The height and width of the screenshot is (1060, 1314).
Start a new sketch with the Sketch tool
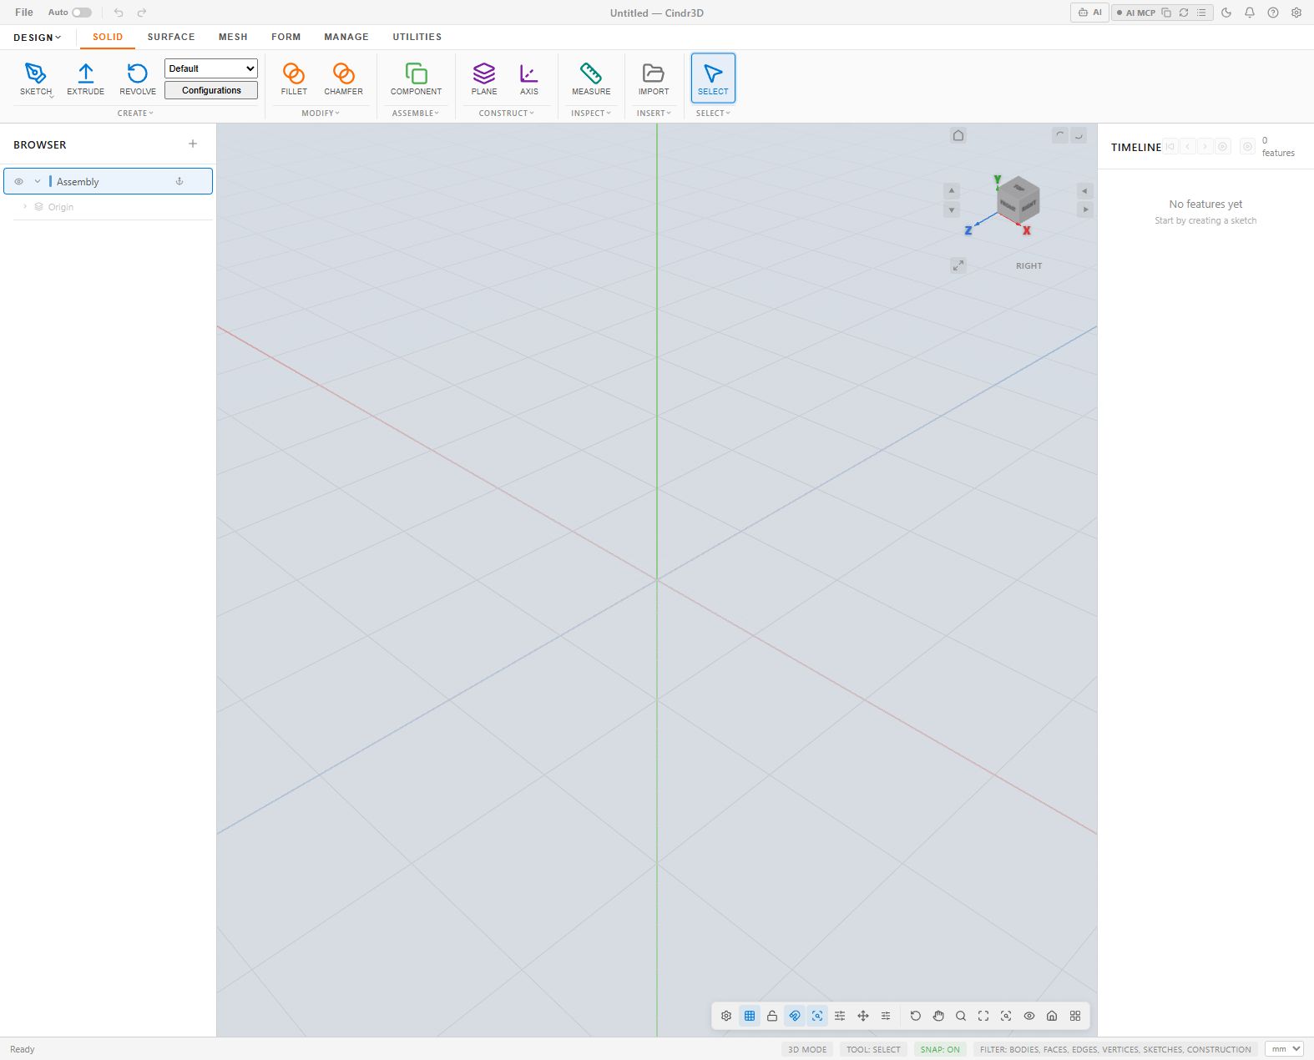point(35,78)
